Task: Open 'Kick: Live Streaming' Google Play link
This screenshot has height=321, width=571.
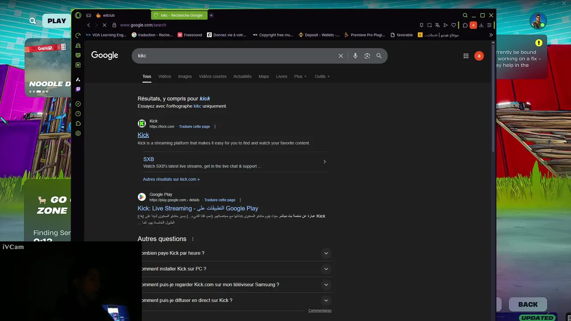Action: (198, 208)
